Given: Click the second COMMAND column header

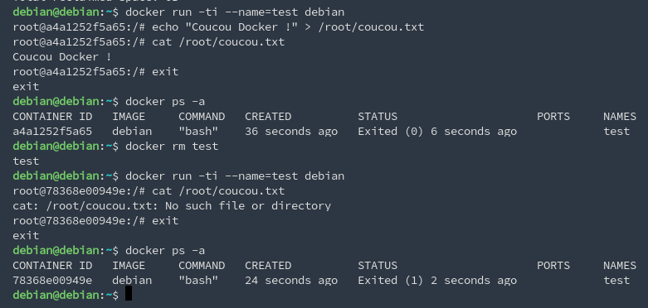Looking at the screenshot, I should [202, 266].
